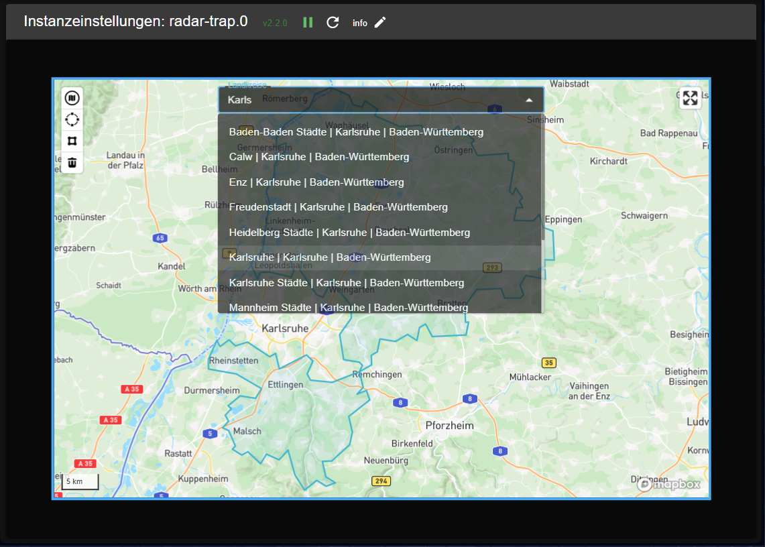Choose 'Baden-Baden Städte | Karlsruhe | Baden-Württemberg'
The width and height of the screenshot is (765, 547).
(x=379, y=132)
